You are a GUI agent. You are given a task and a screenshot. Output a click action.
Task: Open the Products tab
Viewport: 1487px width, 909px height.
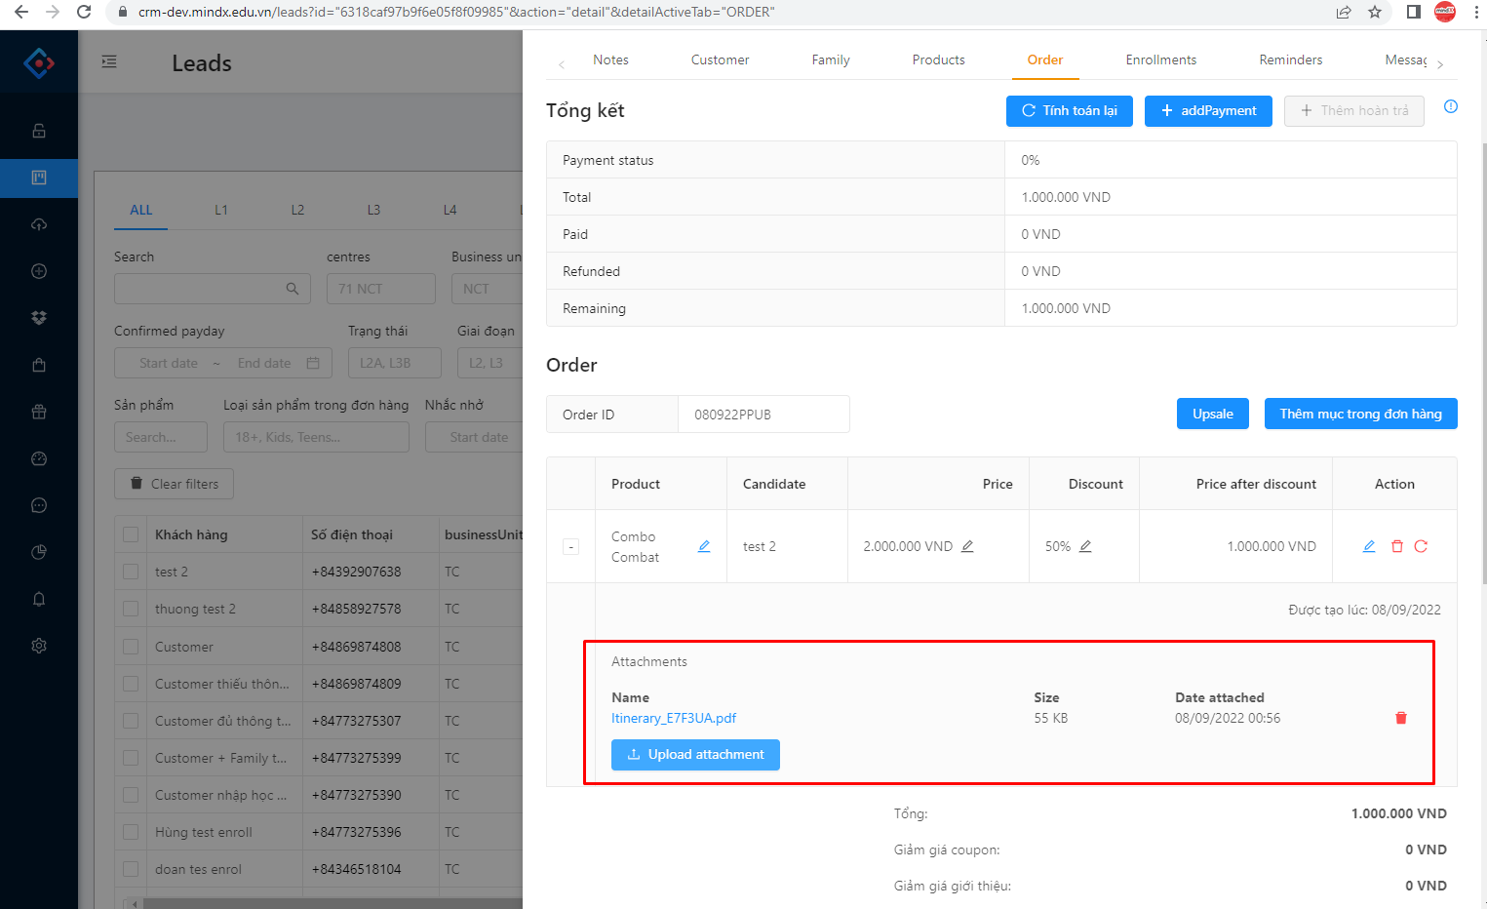[938, 59]
